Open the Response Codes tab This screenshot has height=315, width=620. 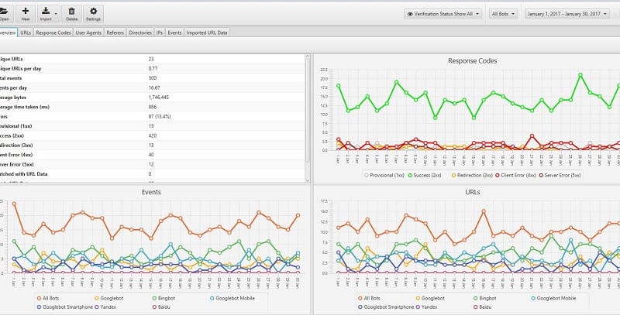point(53,33)
